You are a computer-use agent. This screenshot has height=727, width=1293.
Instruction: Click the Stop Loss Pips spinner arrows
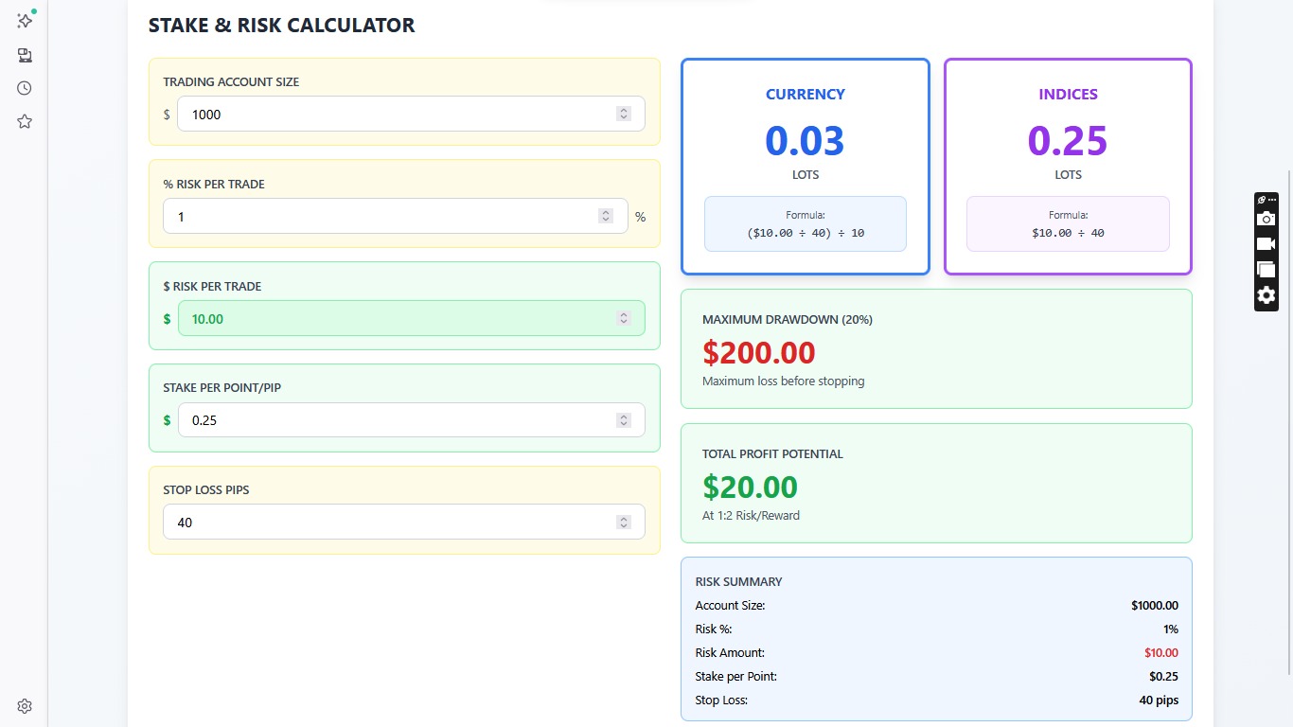click(624, 523)
